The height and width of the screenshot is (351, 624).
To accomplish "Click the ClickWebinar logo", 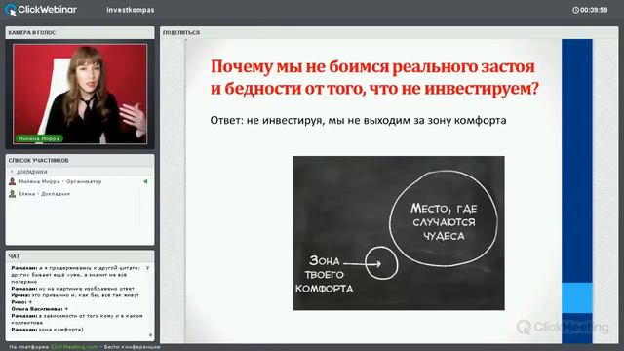I will [41, 10].
